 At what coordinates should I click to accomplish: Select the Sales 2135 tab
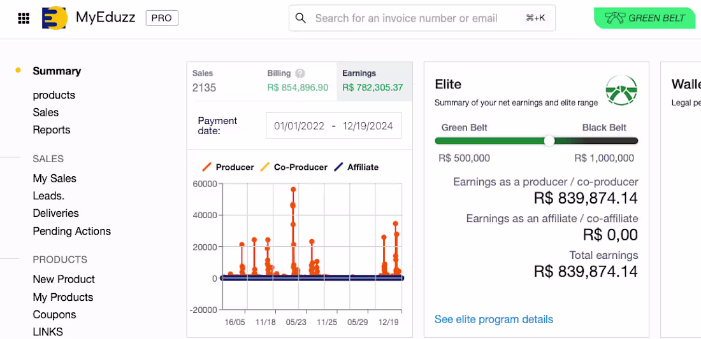coord(224,81)
